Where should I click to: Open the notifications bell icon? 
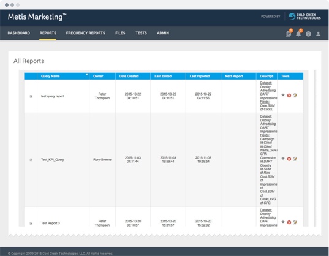pos(298,34)
